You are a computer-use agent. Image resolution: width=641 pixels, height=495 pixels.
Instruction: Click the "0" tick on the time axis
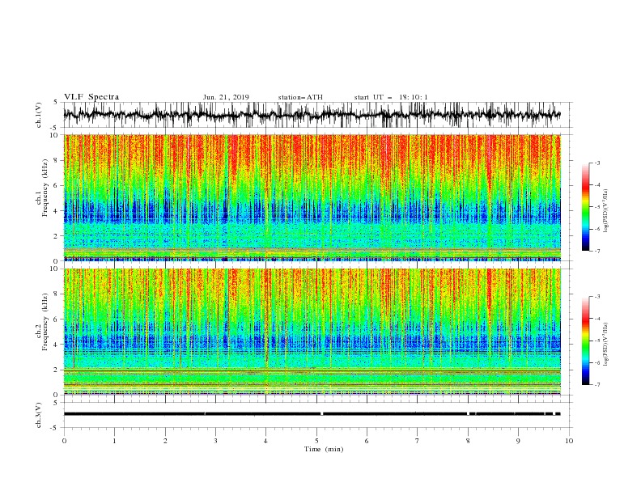point(64,441)
